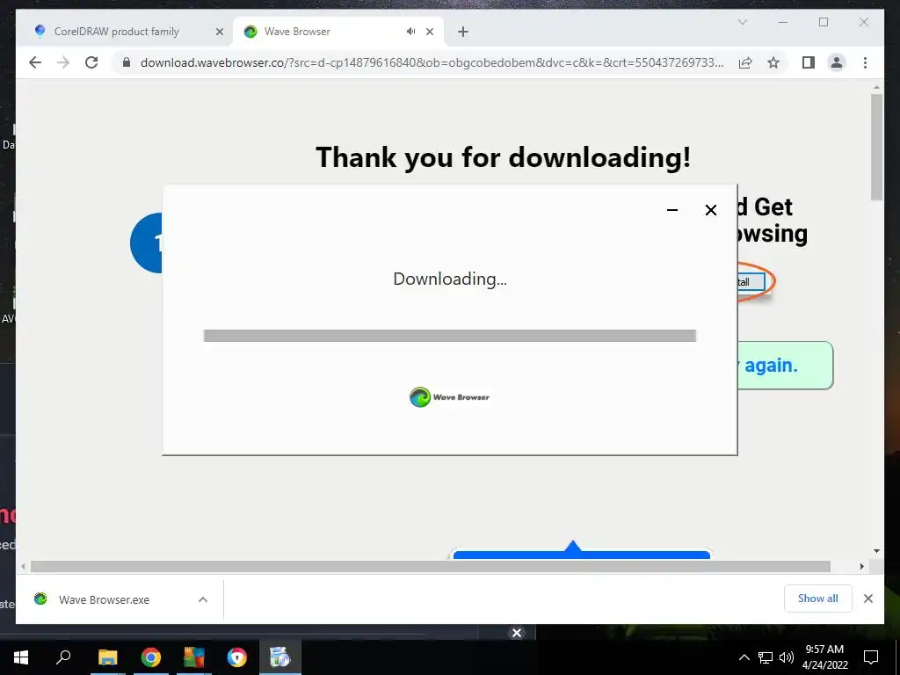The width and height of the screenshot is (900, 675).
Task: Open the clock showing 9:57 AM
Action: pyautogui.click(x=824, y=657)
